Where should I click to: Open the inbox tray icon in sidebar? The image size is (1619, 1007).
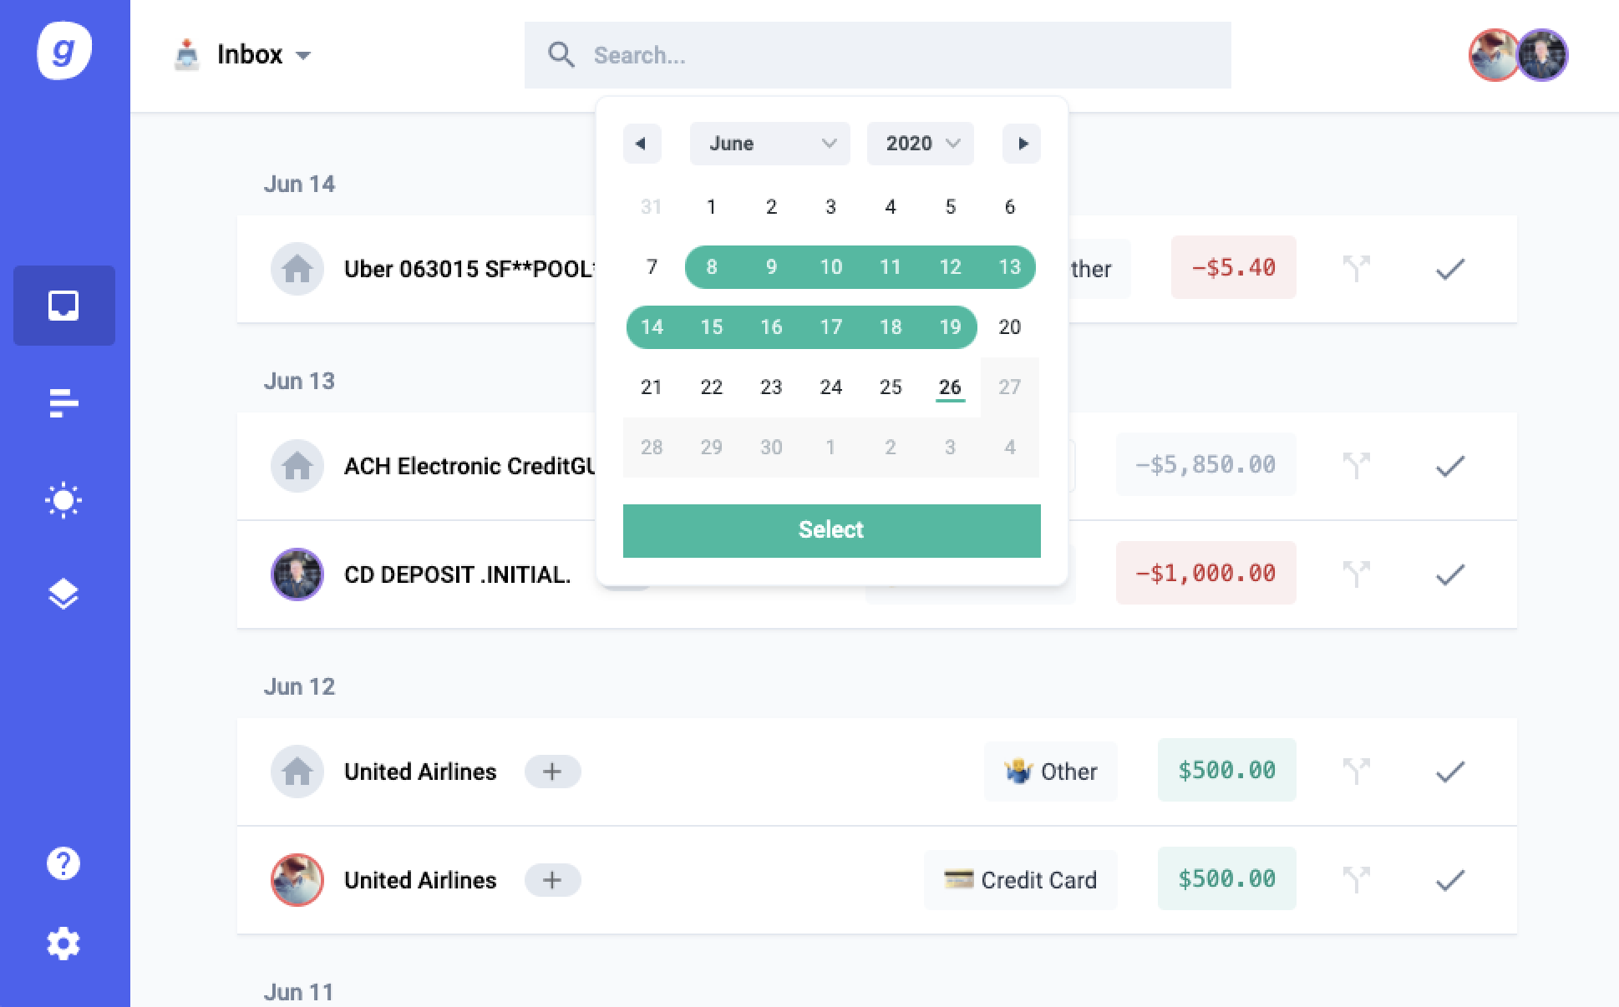click(x=63, y=306)
